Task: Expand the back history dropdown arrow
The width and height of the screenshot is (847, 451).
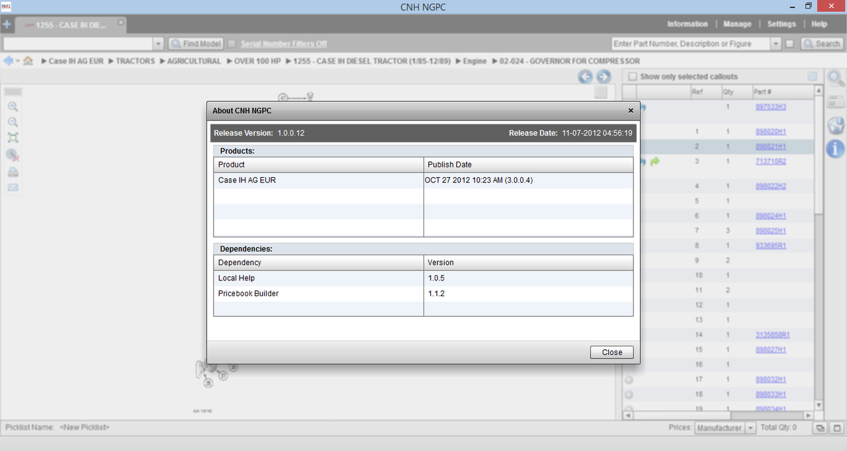Action: [18, 61]
